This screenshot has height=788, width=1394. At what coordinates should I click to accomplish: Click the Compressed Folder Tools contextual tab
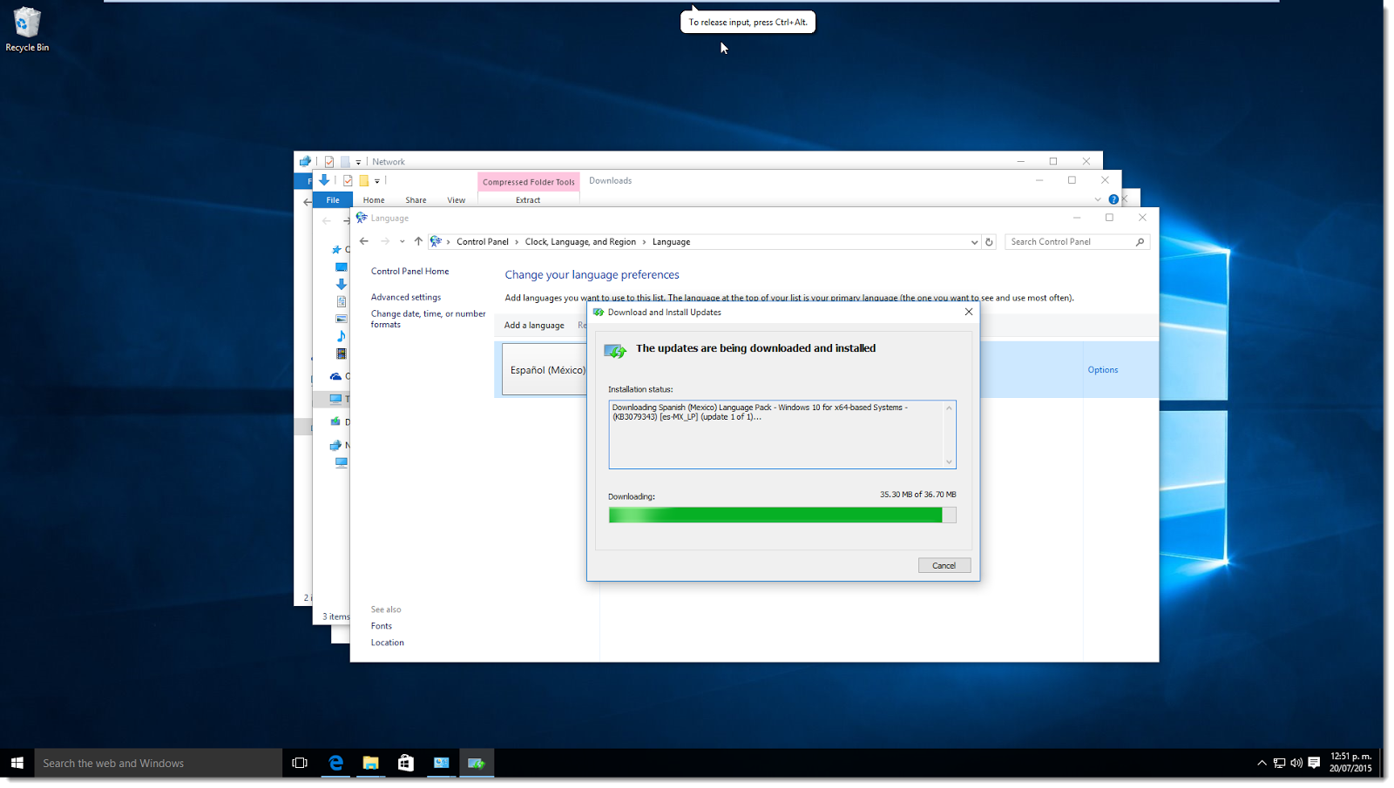point(529,182)
